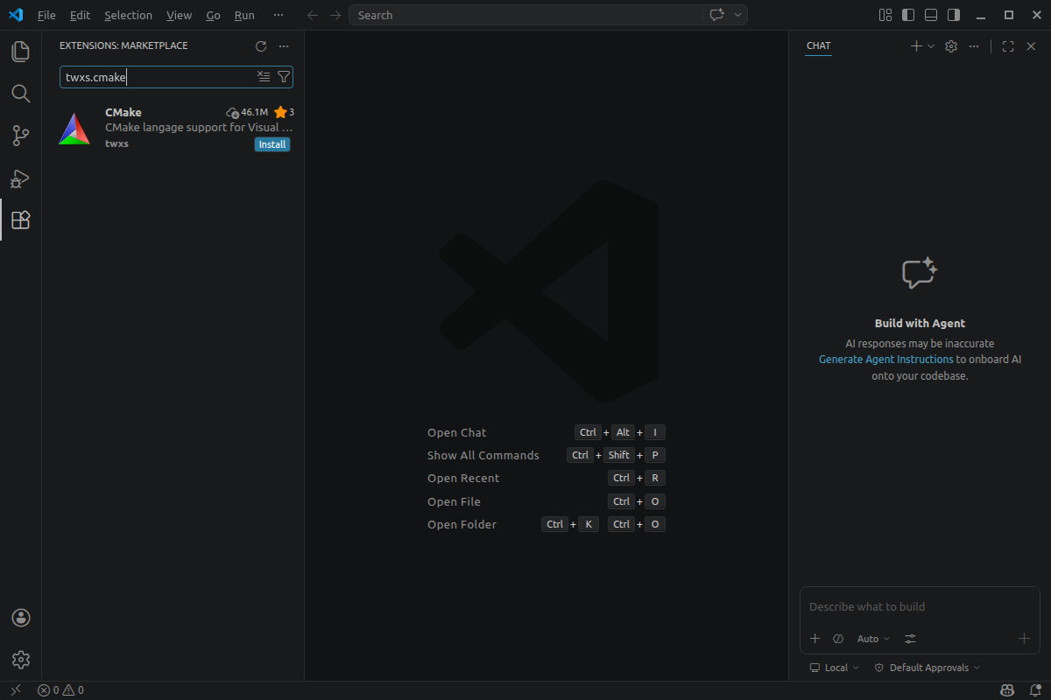
Task: Open the Edit menu
Action: coord(80,15)
